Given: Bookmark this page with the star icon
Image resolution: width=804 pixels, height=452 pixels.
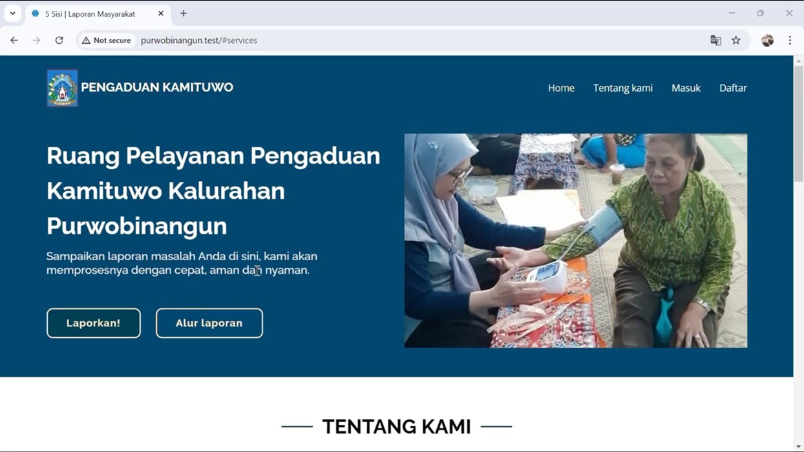Looking at the screenshot, I should click(x=736, y=40).
